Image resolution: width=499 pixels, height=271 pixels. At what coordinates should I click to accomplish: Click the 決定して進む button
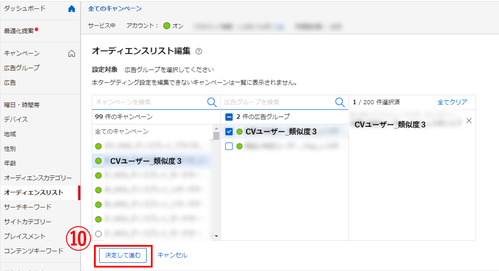pos(122,255)
